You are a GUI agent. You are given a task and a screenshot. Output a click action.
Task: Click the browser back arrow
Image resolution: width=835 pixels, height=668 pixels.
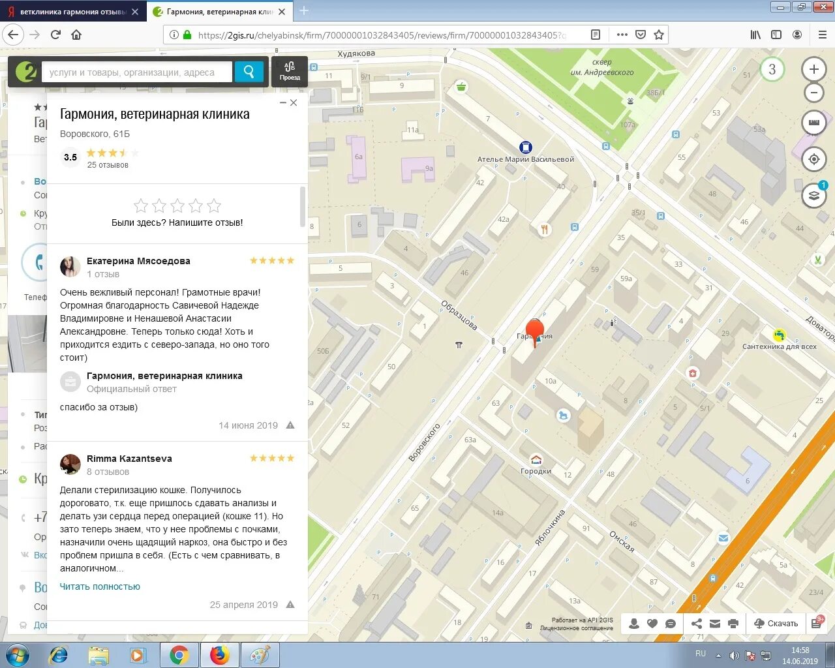13,35
